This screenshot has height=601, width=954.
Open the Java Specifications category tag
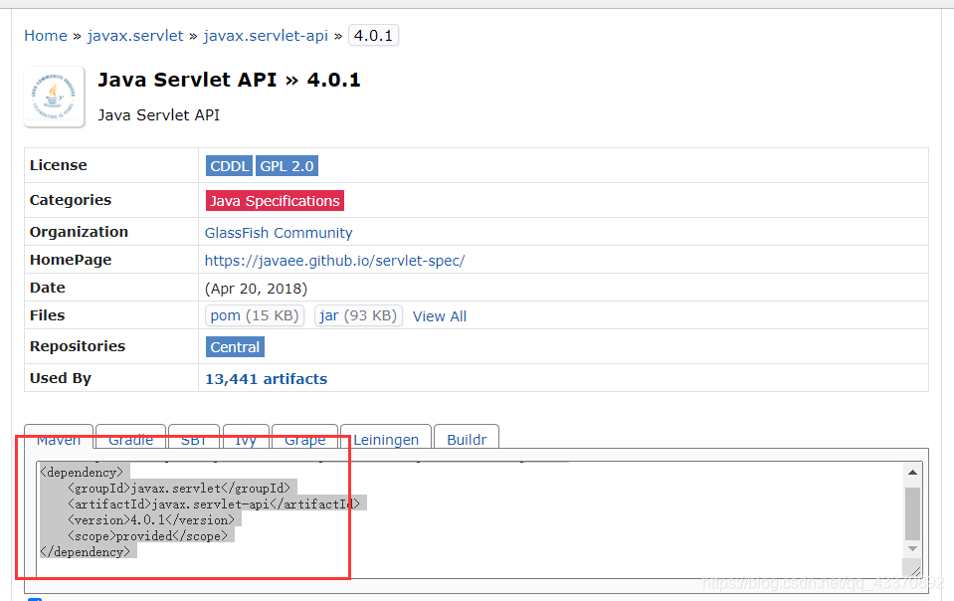(x=275, y=201)
